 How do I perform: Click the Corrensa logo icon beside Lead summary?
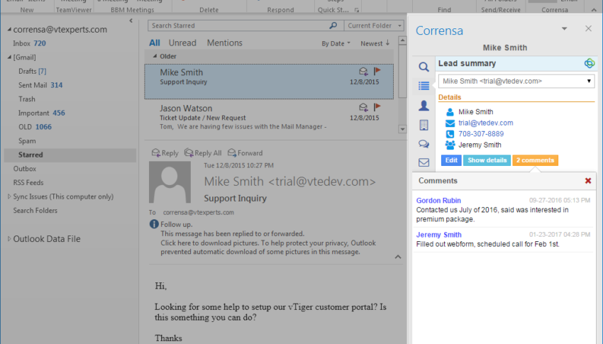click(x=589, y=63)
